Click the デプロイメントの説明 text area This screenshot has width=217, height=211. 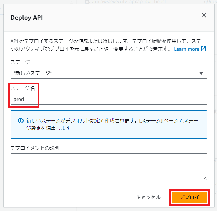[x=108, y=166]
